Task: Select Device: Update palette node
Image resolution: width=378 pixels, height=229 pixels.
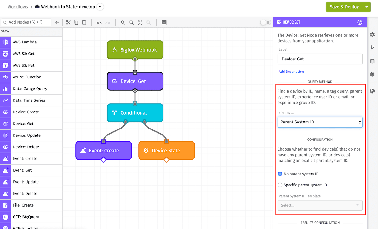Action: point(31,135)
